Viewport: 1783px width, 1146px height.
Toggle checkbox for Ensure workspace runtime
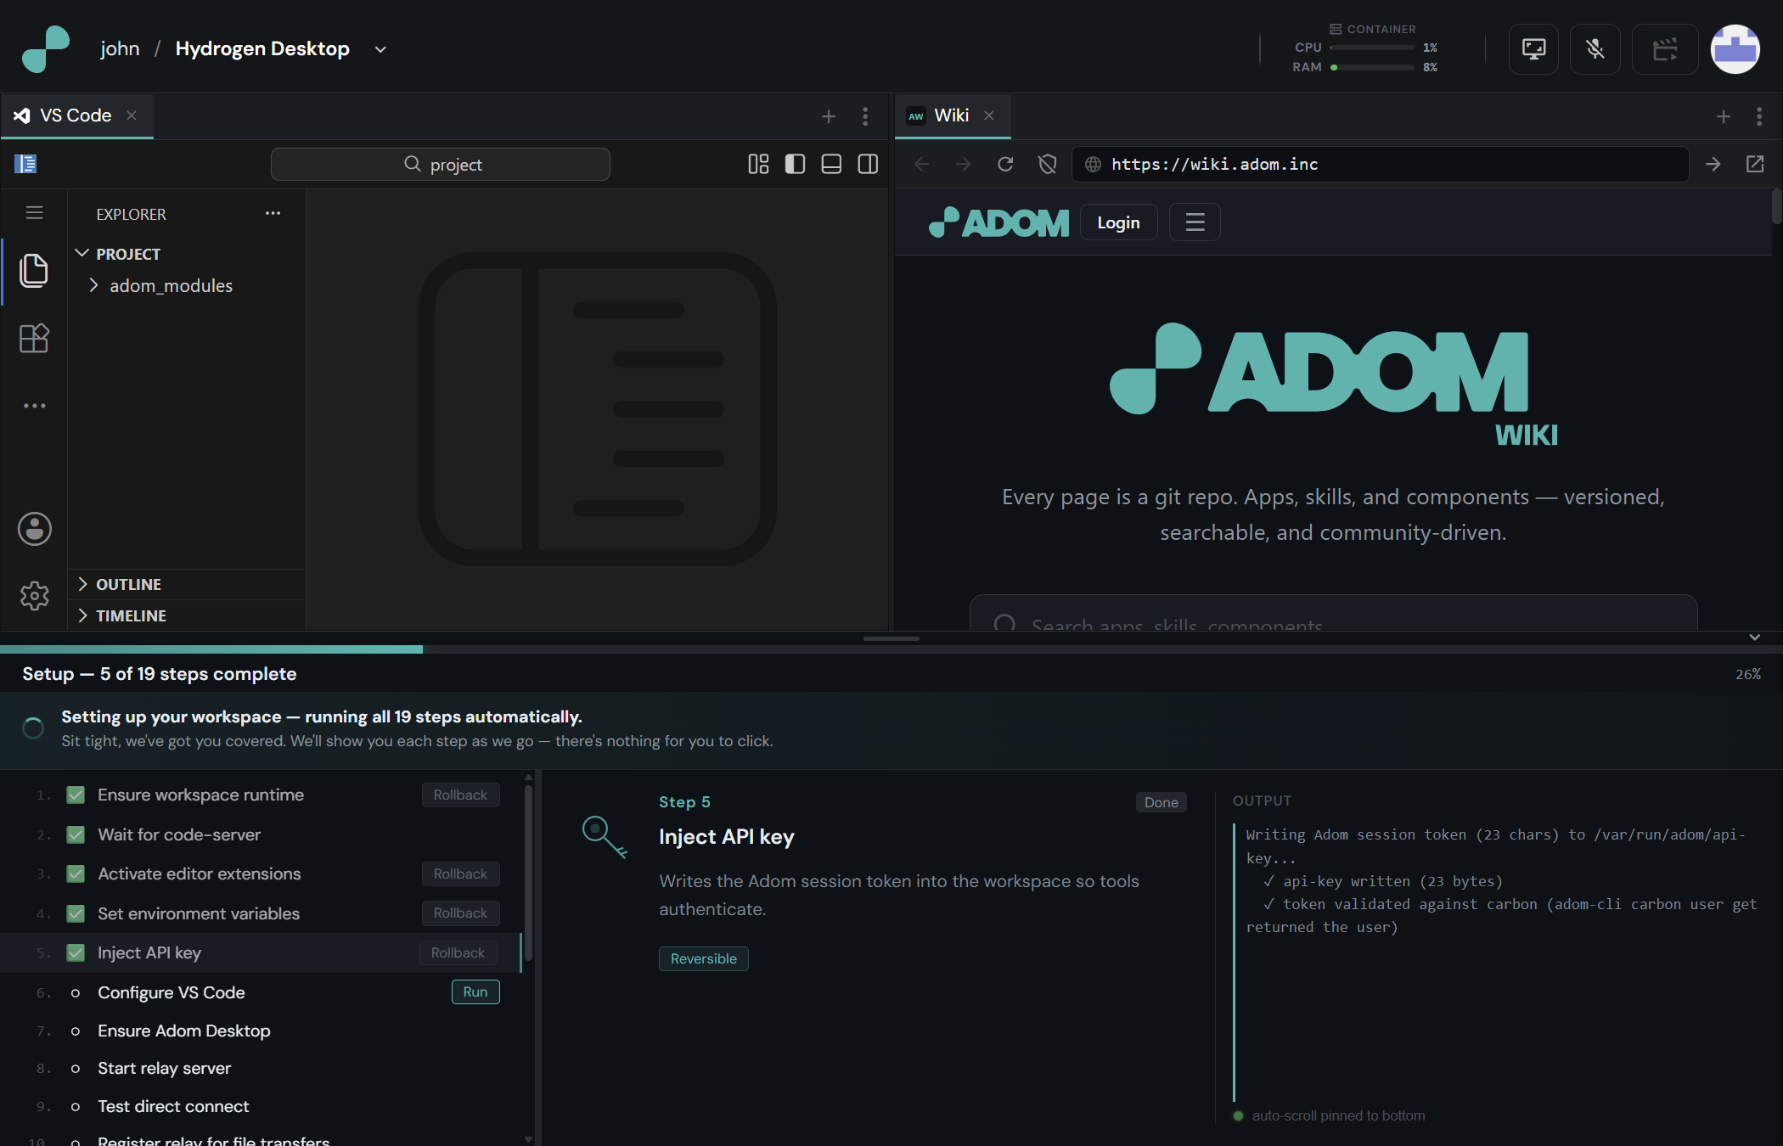(76, 795)
